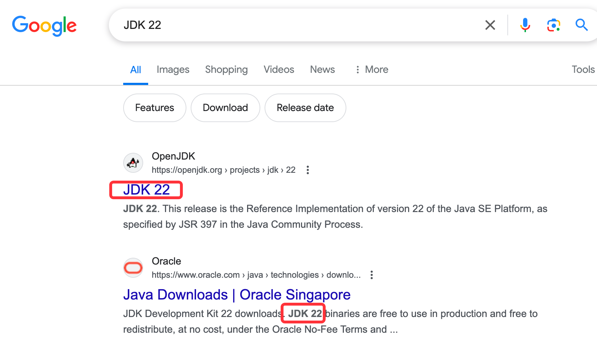This screenshot has height=352, width=597.
Task: Switch to the Shopping tab
Action: coord(226,70)
